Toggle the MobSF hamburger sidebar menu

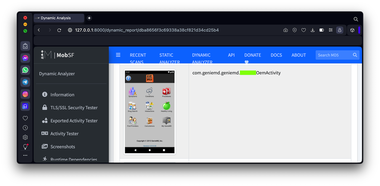(118, 55)
